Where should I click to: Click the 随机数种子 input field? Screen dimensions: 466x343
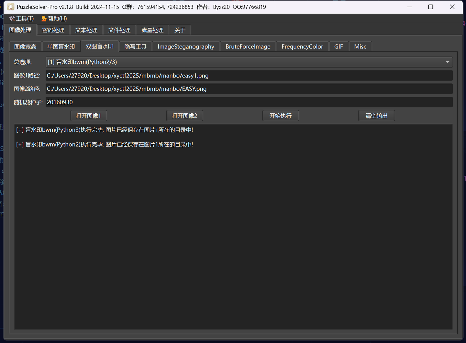pyautogui.click(x=249, y=102)
